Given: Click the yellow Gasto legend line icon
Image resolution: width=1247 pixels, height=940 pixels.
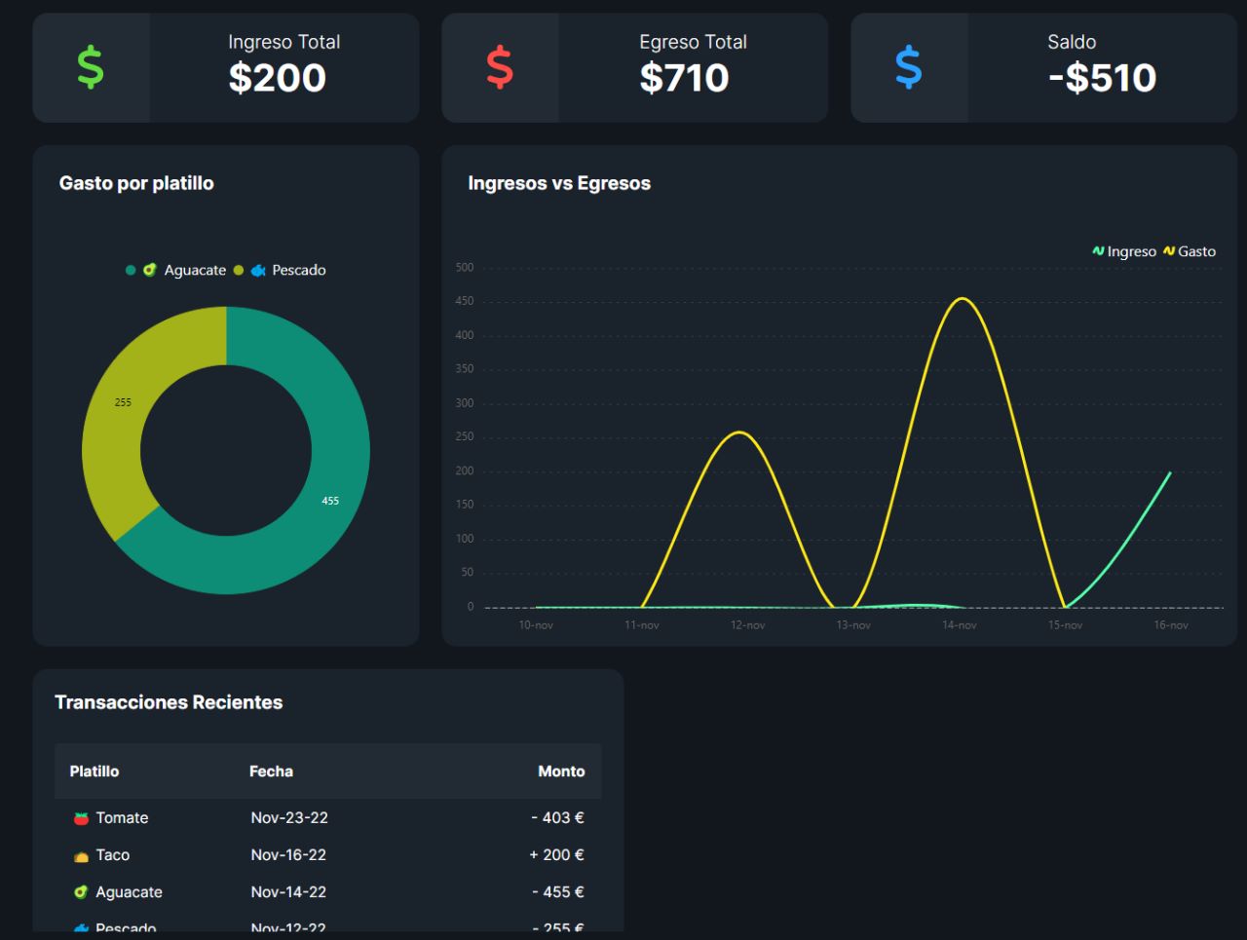Looking at the screenshot, I should (x=1169, y=251).
